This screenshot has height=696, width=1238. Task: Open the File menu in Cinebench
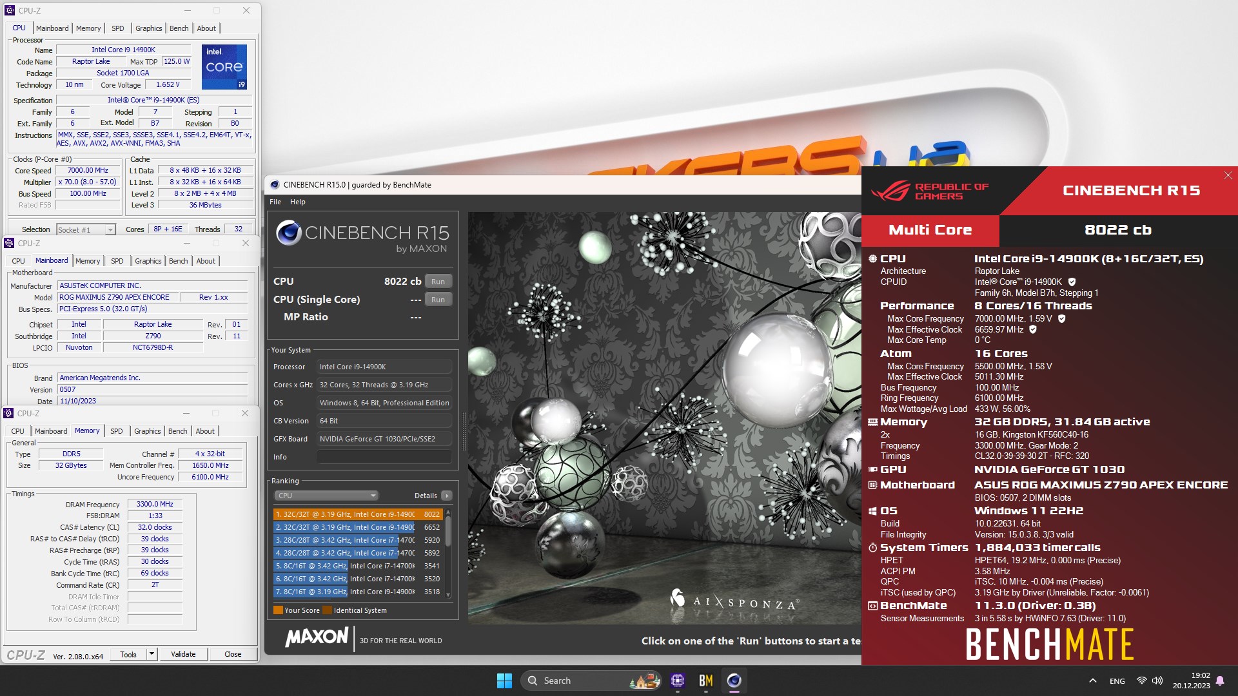click(275, 202)
